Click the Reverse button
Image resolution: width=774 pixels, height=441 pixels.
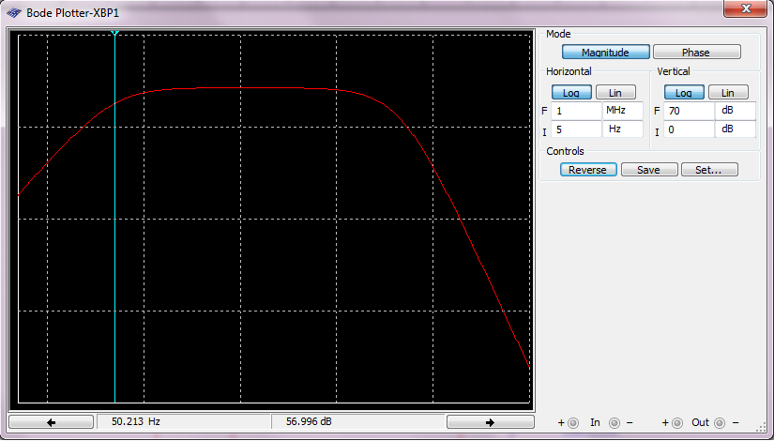(x=588, y=170)
